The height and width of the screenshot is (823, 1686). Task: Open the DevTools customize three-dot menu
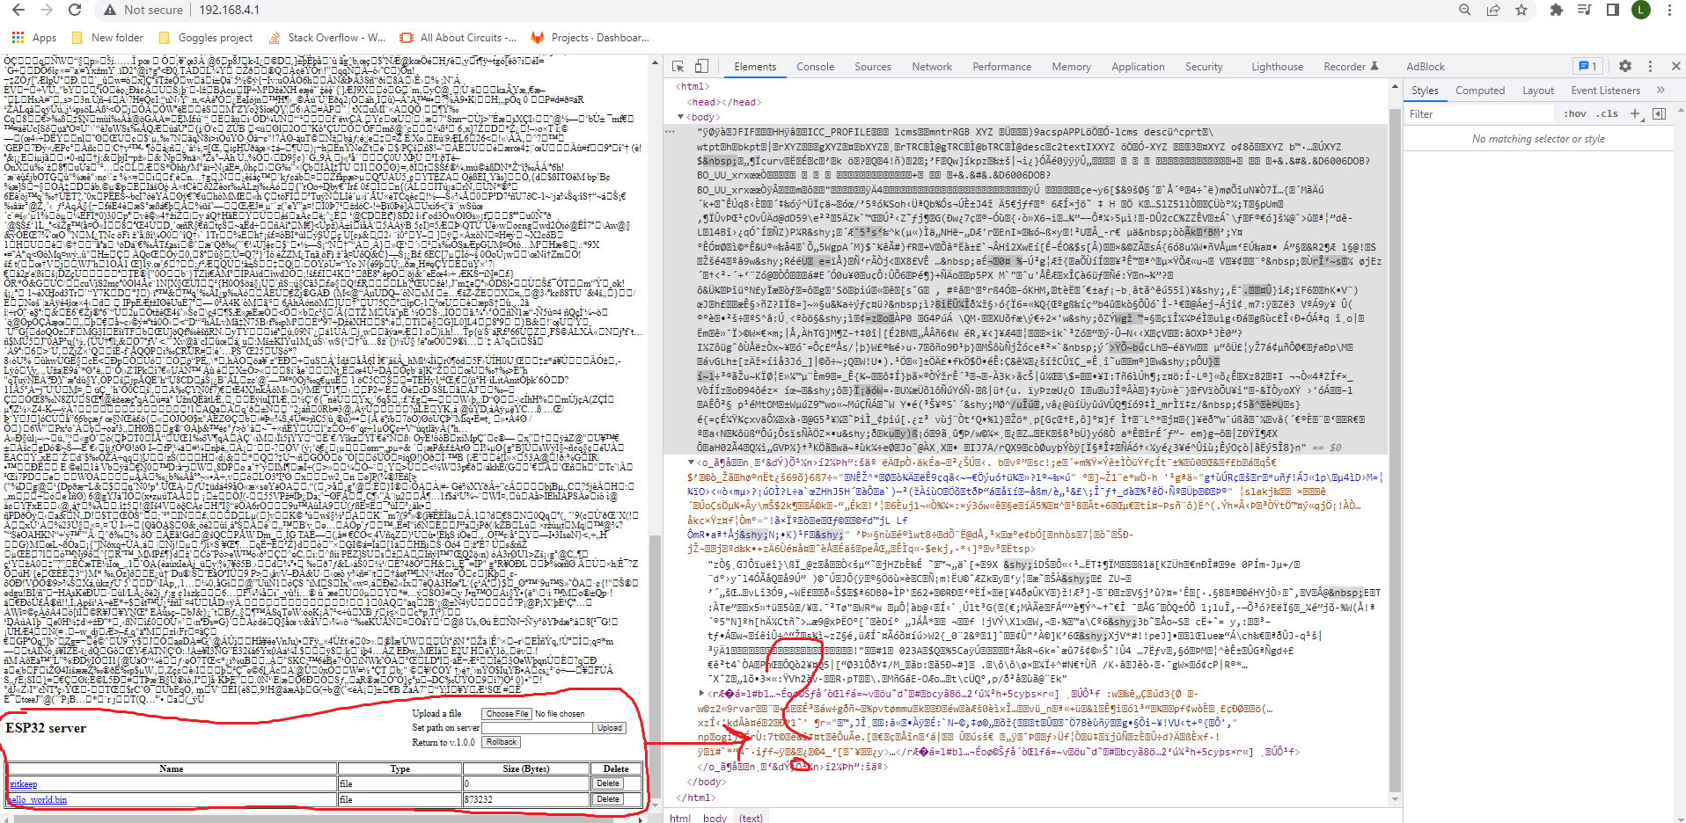[1650, 66]
